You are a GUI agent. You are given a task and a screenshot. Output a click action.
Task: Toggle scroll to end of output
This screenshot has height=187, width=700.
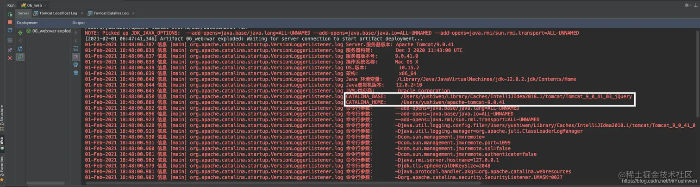click(76, 56)
